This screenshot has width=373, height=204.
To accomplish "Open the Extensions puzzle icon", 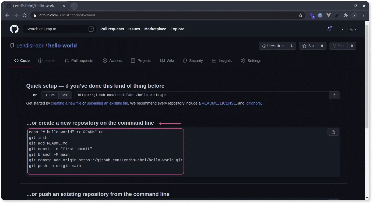I will pyautogui.click(x=346, y=15).
